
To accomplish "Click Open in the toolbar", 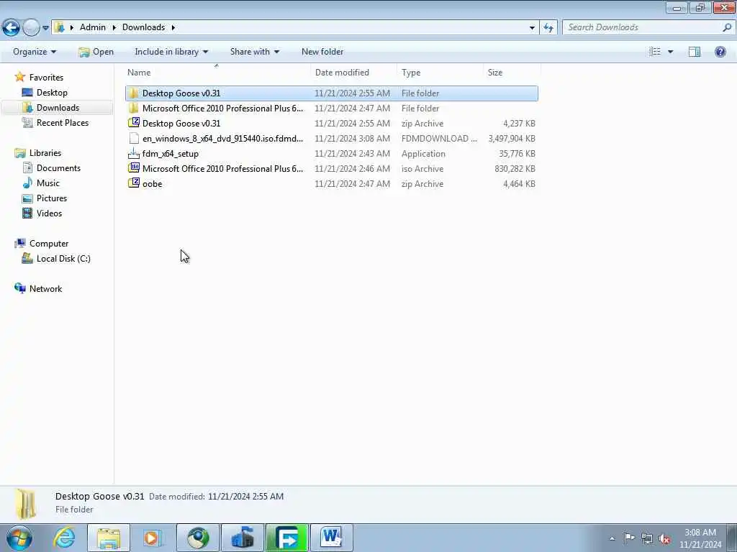I will point(96,52).
